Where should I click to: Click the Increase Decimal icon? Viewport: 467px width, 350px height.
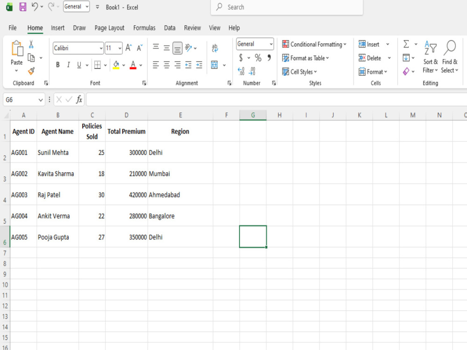coord(241,71)
